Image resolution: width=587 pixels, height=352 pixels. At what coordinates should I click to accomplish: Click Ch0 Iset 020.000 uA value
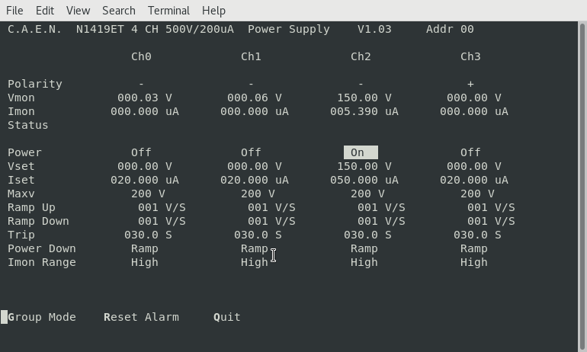tap(145, 181)
